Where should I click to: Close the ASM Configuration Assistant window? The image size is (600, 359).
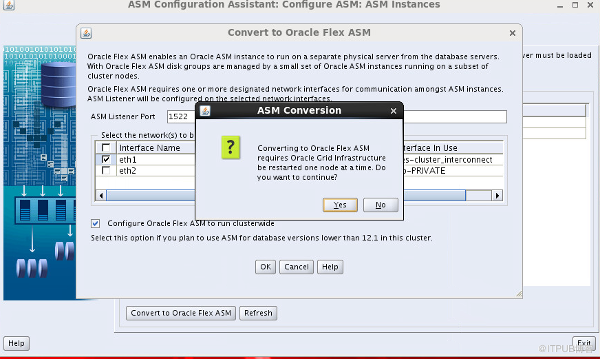[590, 5]
